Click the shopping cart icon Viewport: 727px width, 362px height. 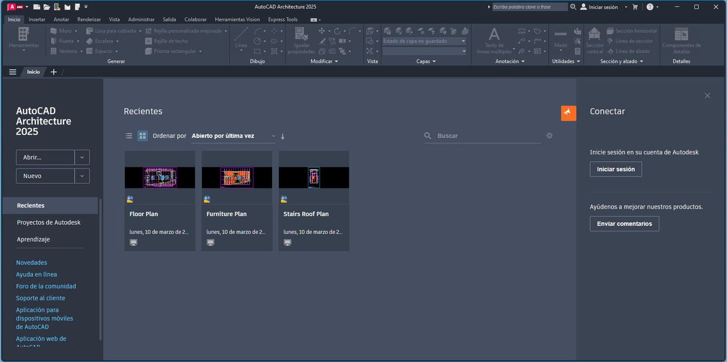(635, 7)
